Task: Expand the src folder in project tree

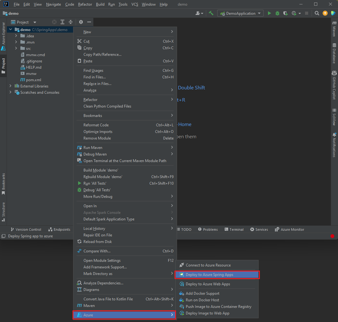Action: pyautogui.click(x=16, y=49)
